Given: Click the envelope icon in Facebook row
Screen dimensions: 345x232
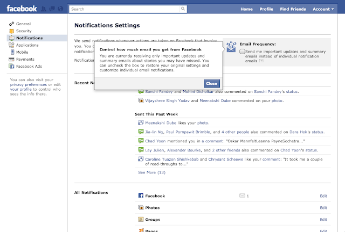Looking at the screenshot, I should 242,195.
